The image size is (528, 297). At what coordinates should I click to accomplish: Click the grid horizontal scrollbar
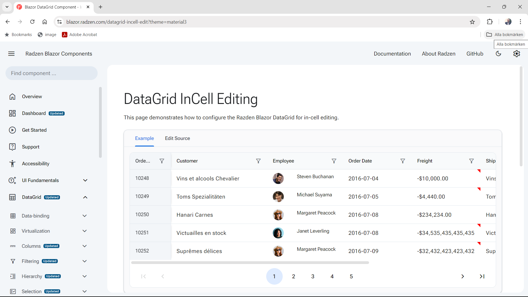[250, 263]
